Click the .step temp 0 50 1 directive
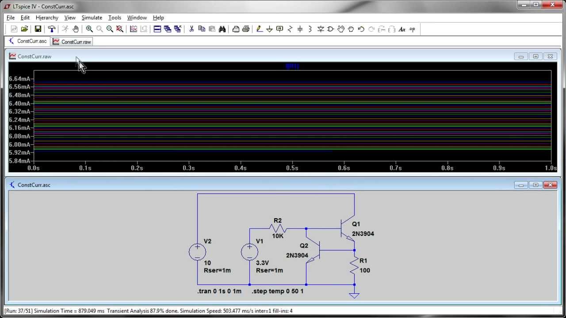The image size is (566, 318). (x=278, y=291)
